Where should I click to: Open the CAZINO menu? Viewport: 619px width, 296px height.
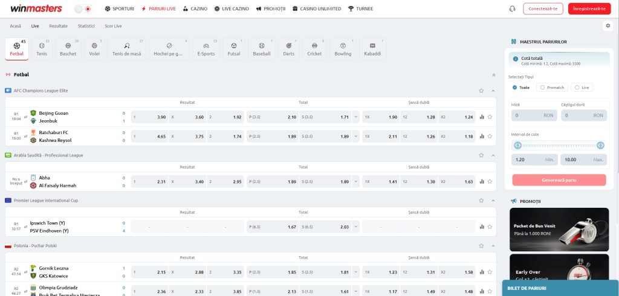point(195,8)
